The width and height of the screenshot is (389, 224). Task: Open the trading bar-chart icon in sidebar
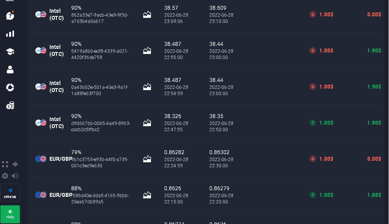click(x=10, y=34)
